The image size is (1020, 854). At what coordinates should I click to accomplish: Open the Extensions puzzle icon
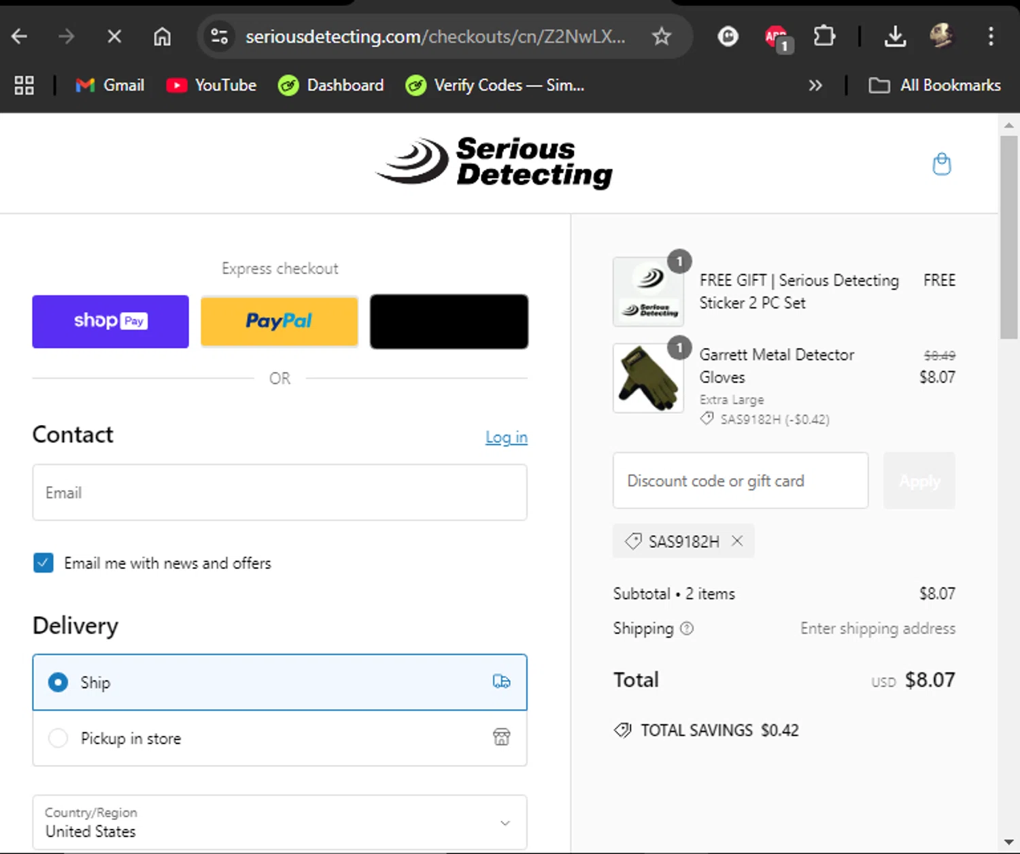point(824,36)
